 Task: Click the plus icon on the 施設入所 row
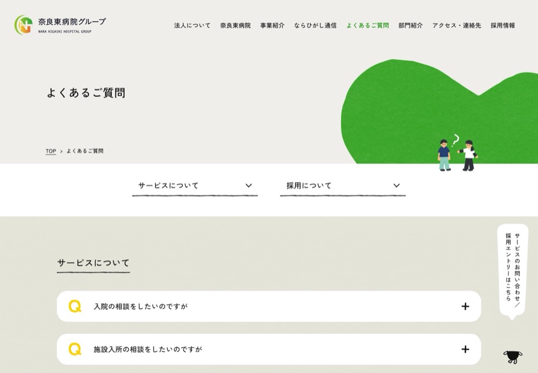point(465,349)
